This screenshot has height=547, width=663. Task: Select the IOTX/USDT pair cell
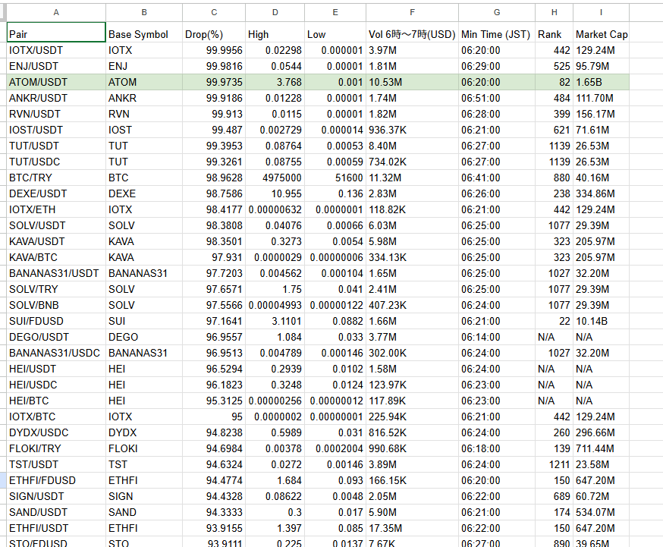coord(56,50)
